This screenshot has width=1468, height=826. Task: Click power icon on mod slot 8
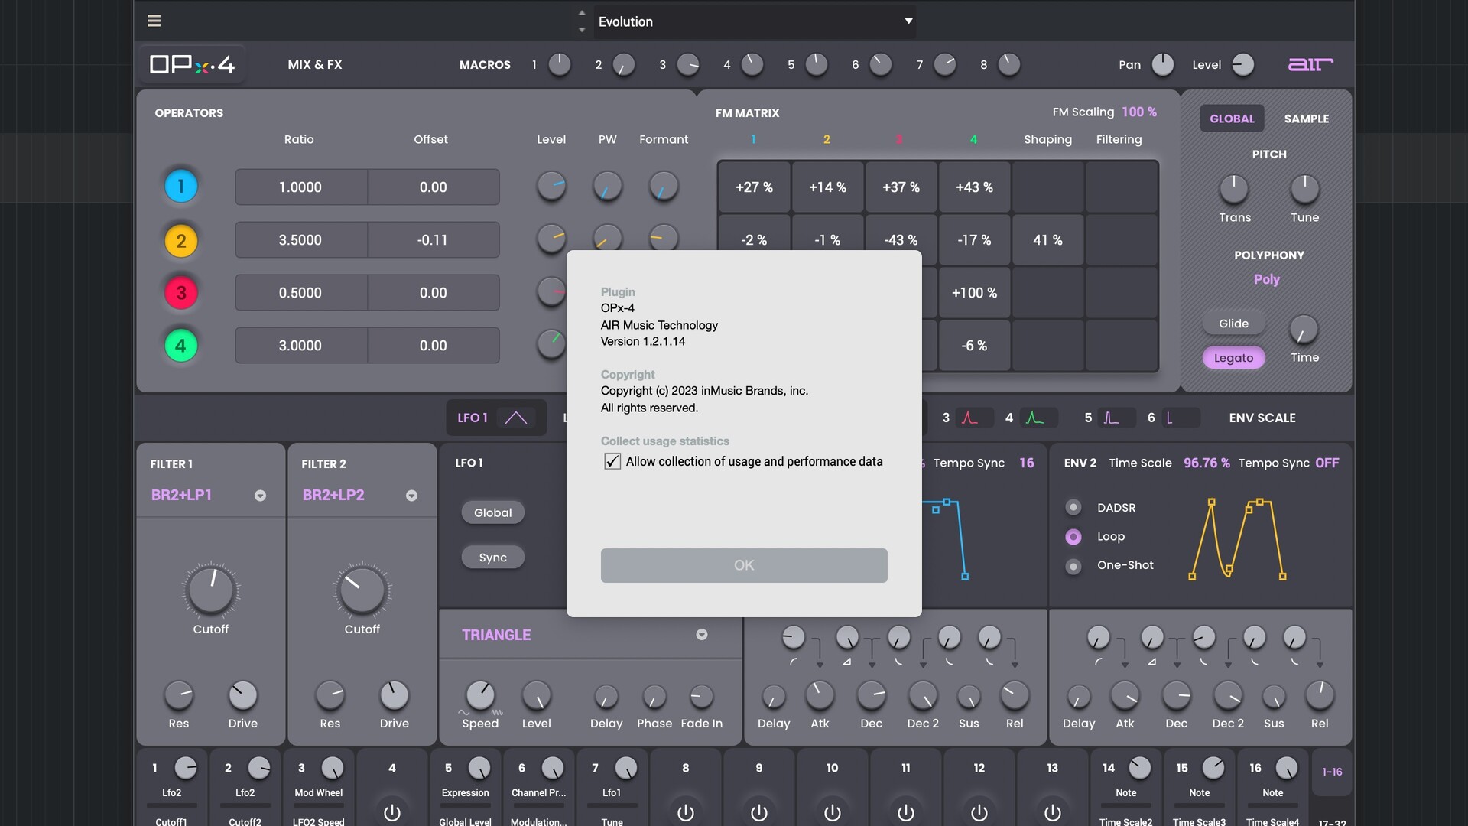click(x=685, y=812)
